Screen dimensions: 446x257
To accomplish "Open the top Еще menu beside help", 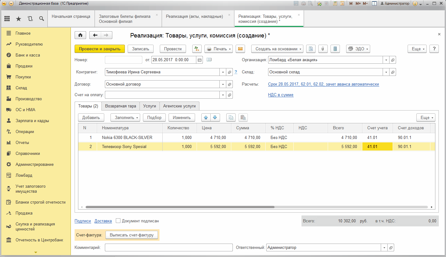I will [x=417, y=49].
